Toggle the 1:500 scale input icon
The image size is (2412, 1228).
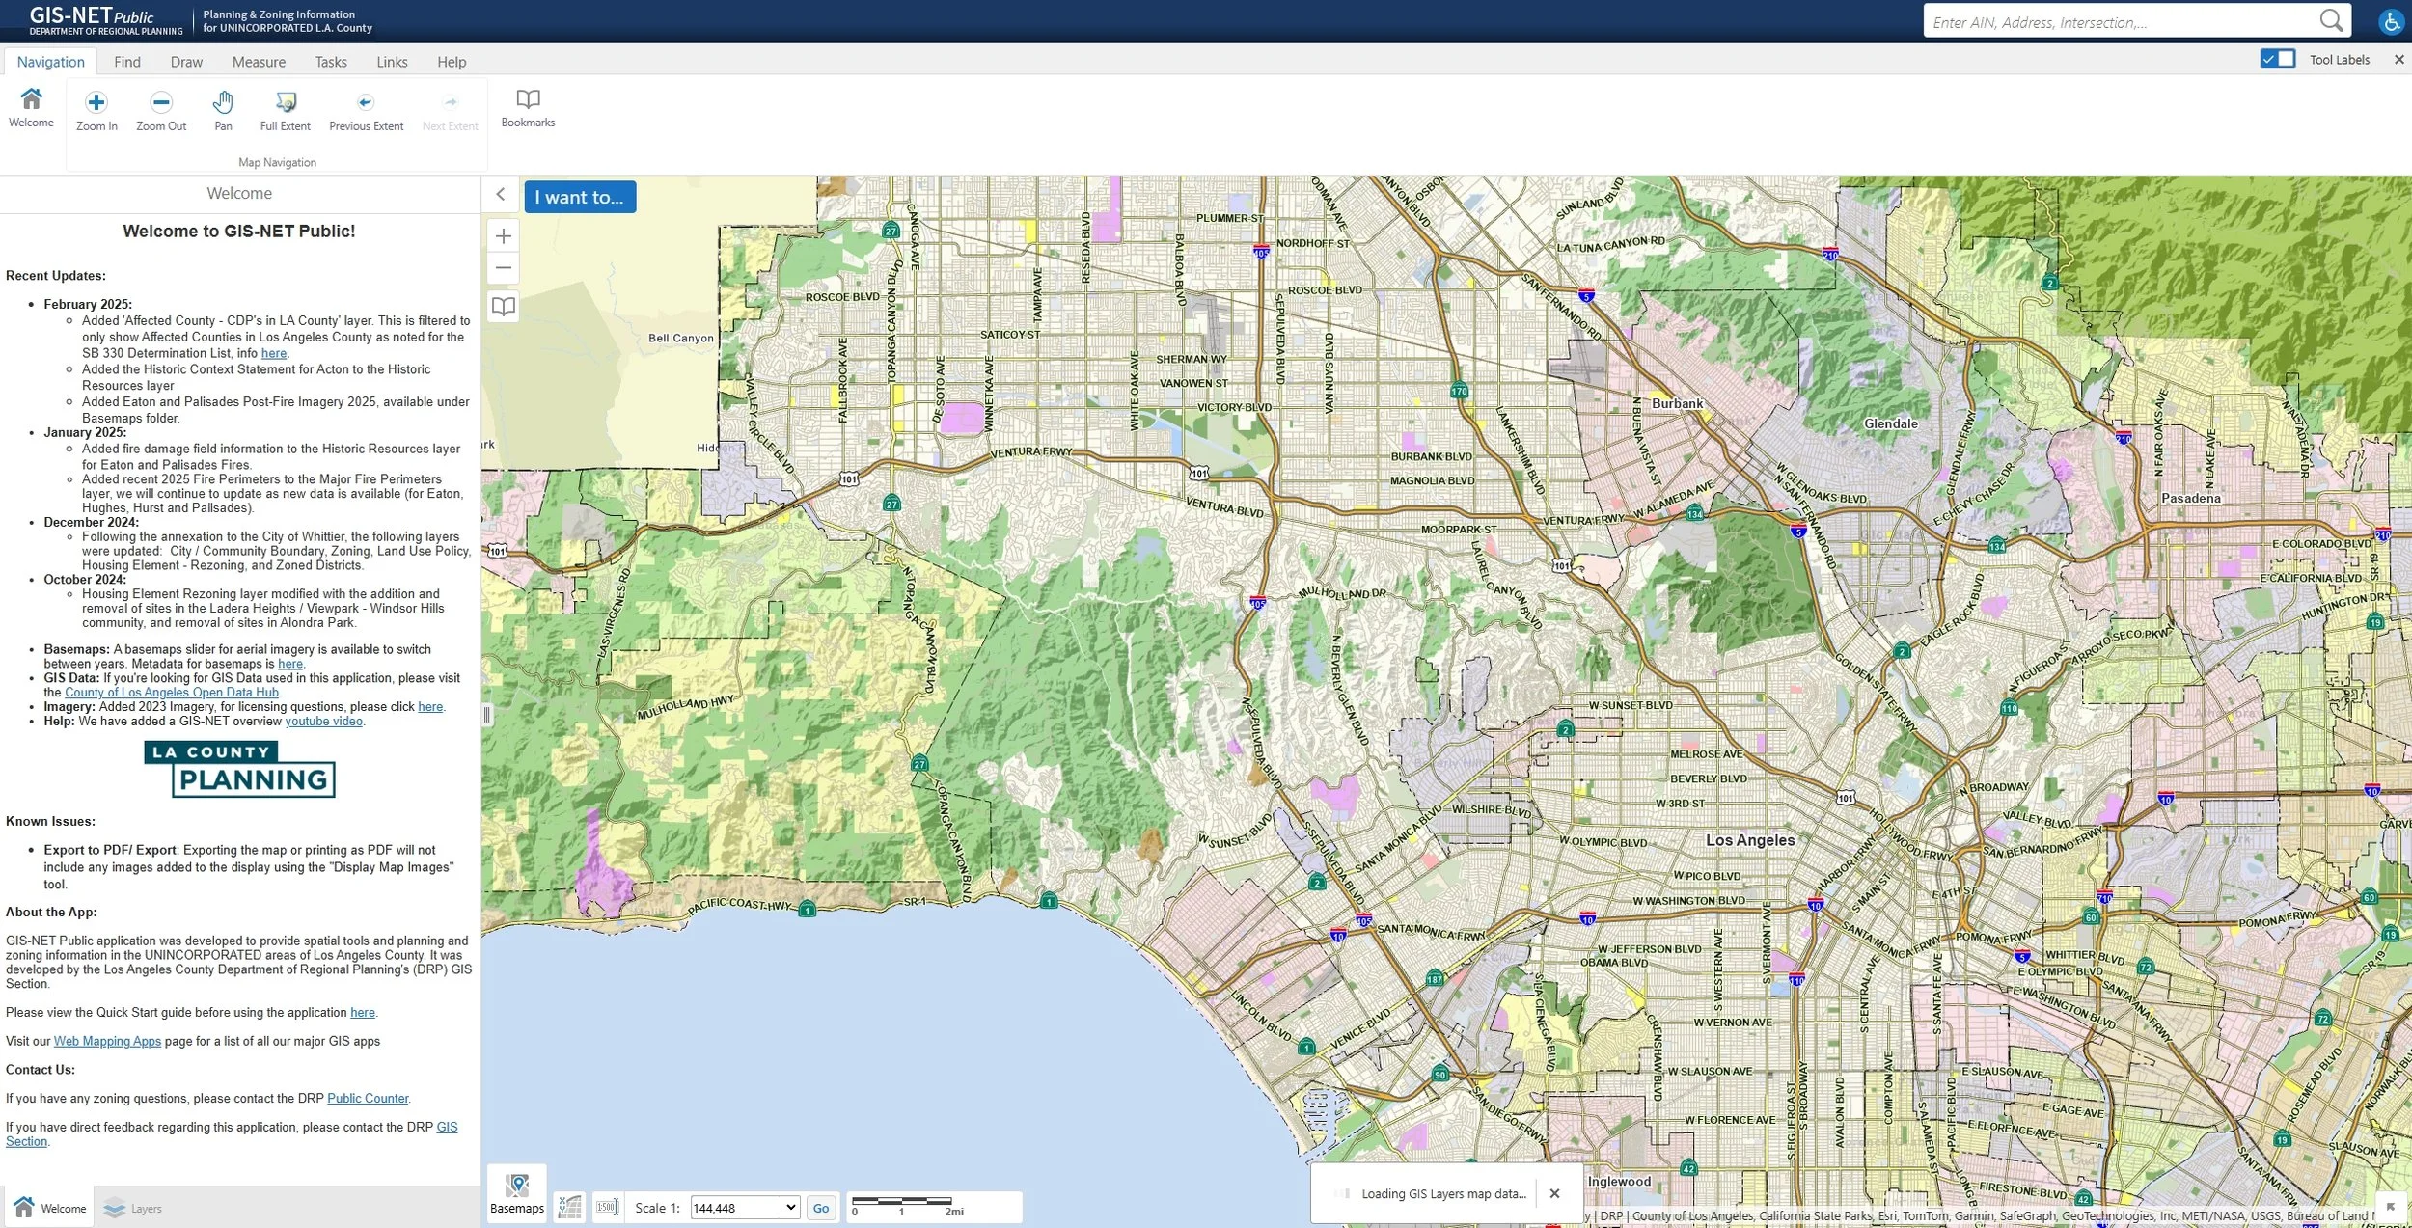[607, 1207]
